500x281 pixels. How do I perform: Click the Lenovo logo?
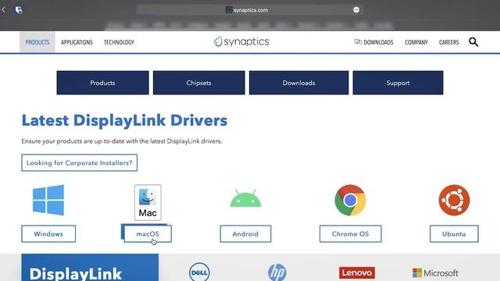point(357,272)
